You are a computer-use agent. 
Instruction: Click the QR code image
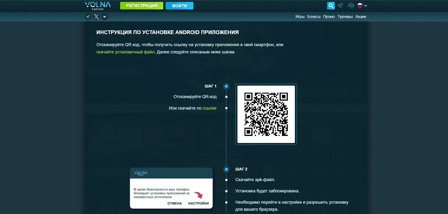pos(266,114)
